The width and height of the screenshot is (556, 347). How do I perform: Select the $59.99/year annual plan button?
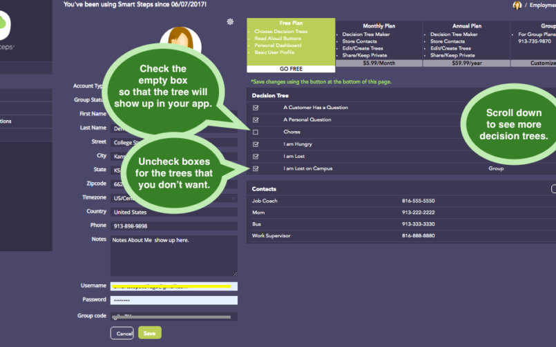coord(467,63)
